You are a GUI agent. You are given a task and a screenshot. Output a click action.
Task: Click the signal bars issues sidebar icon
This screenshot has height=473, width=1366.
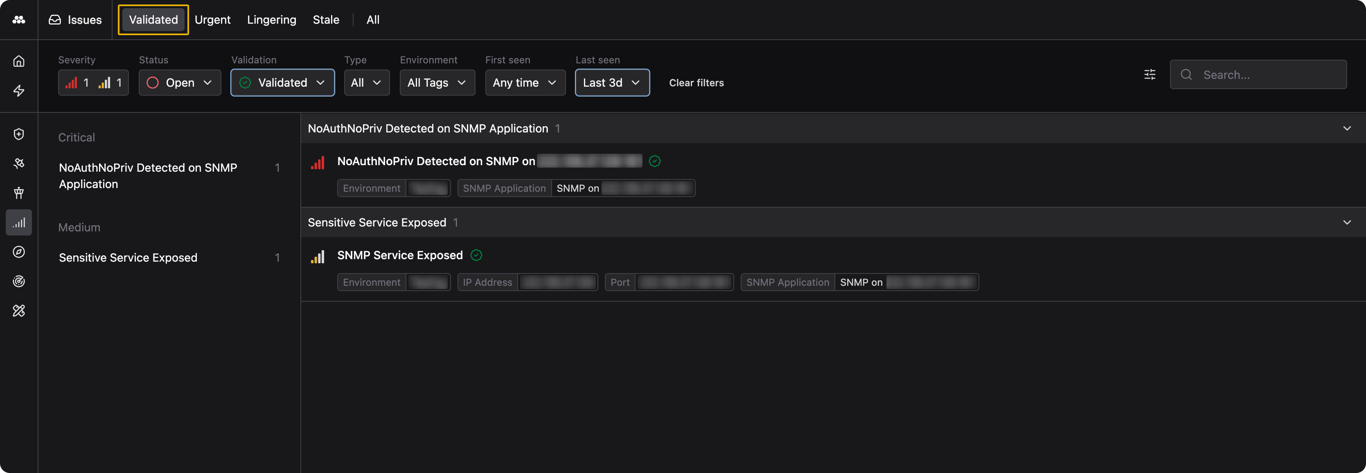(x=18, y=222)
